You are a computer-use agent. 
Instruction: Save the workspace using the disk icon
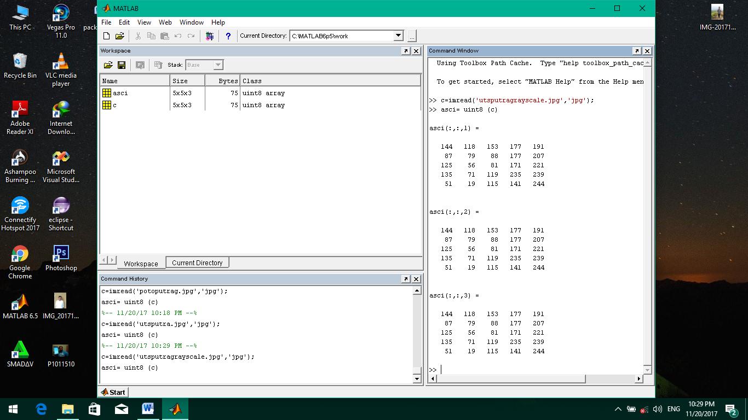coord(121,65)
